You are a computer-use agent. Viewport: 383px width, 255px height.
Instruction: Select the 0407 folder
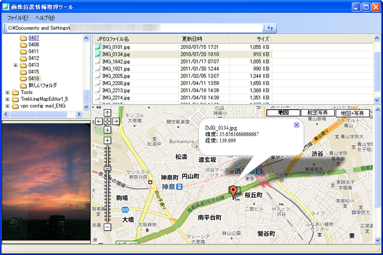click(x=34, y=38)
